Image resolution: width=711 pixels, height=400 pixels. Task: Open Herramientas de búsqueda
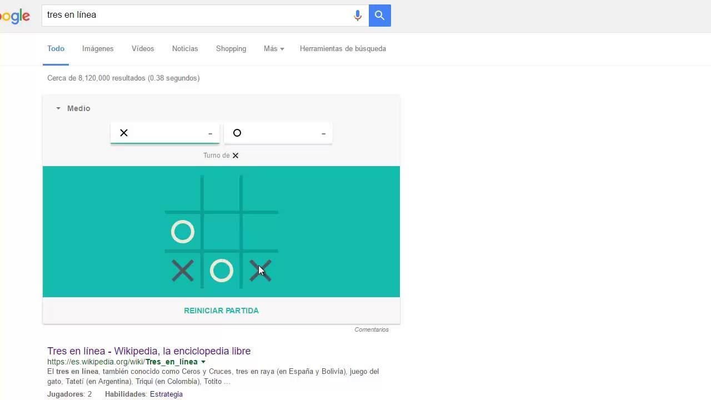point(343,49)
